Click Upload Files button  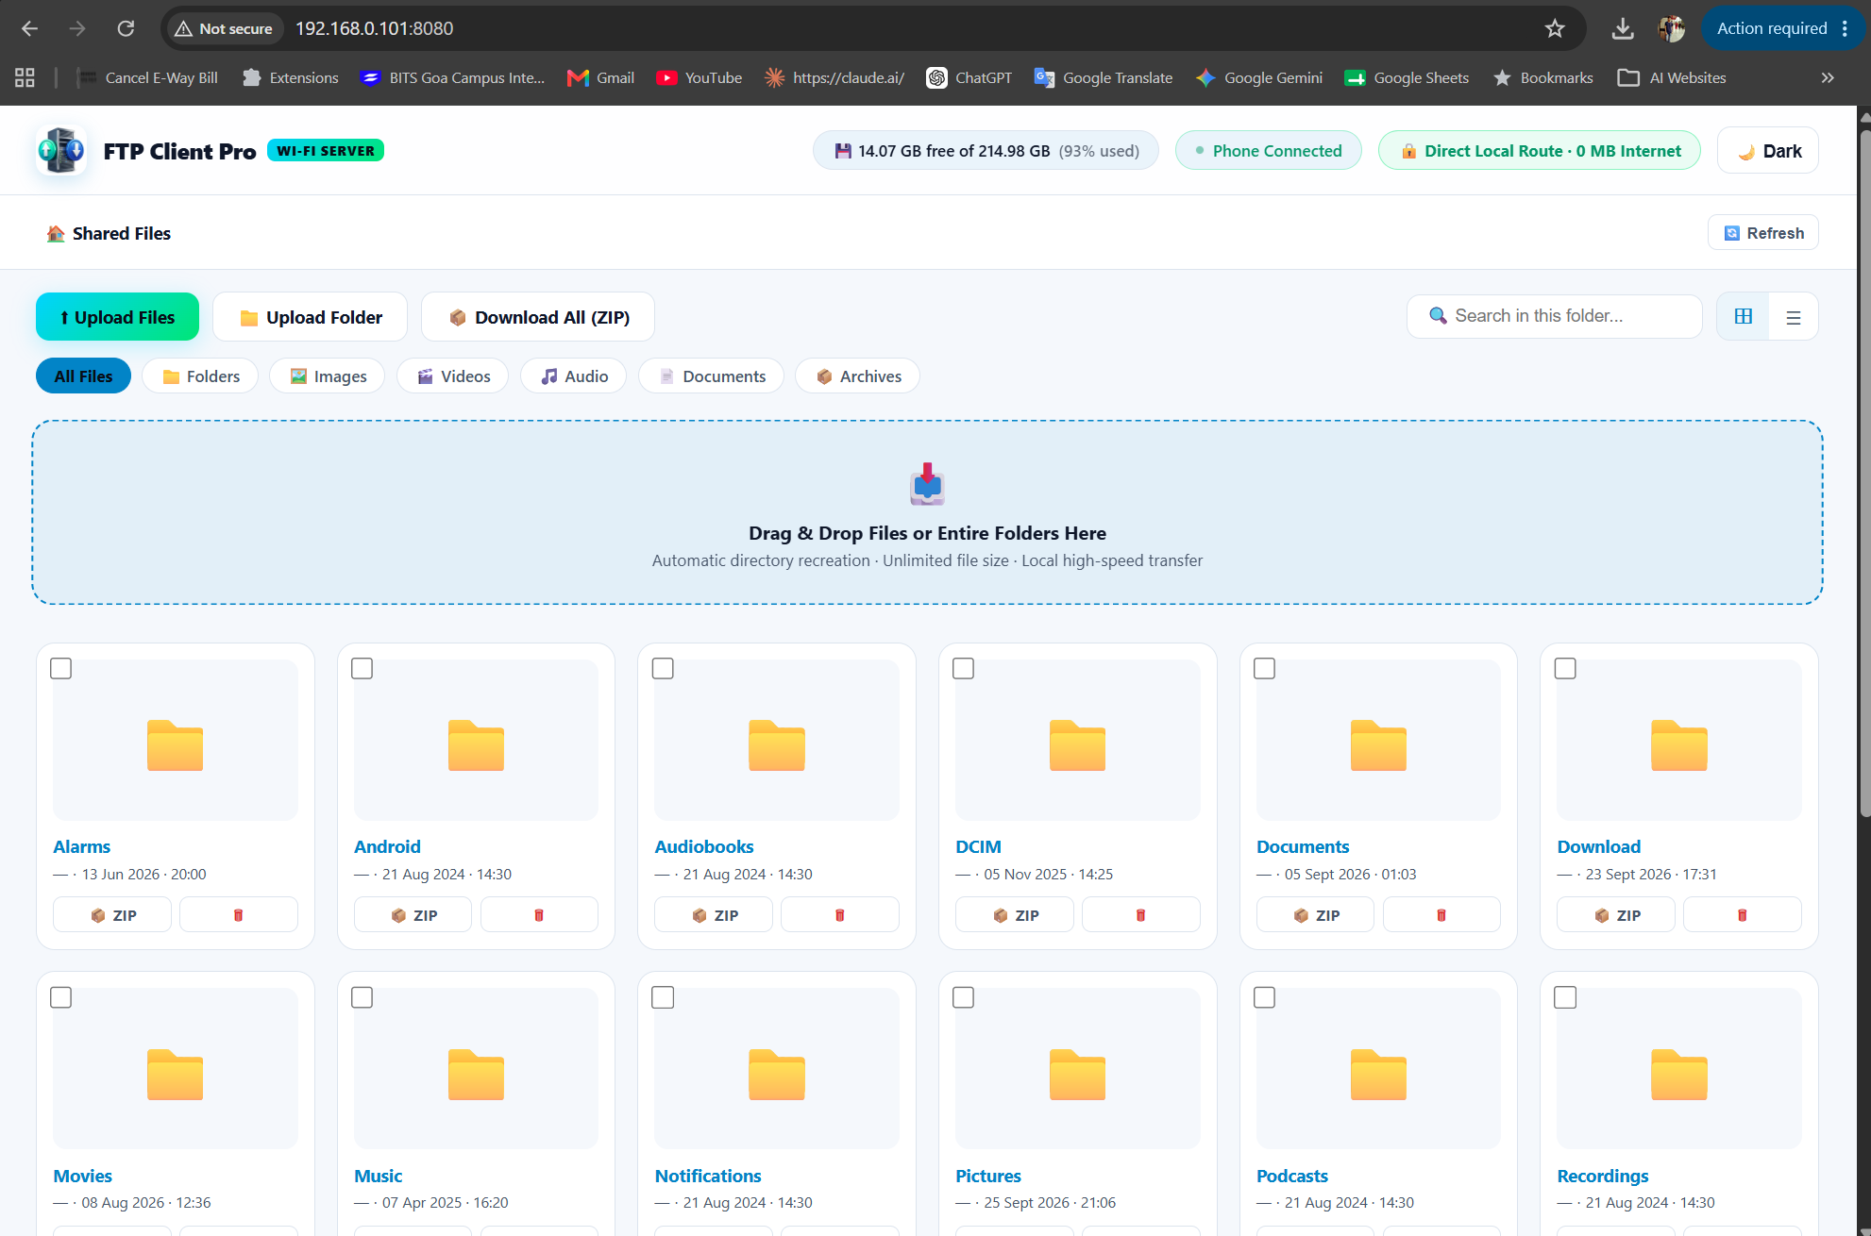point(117,317)
